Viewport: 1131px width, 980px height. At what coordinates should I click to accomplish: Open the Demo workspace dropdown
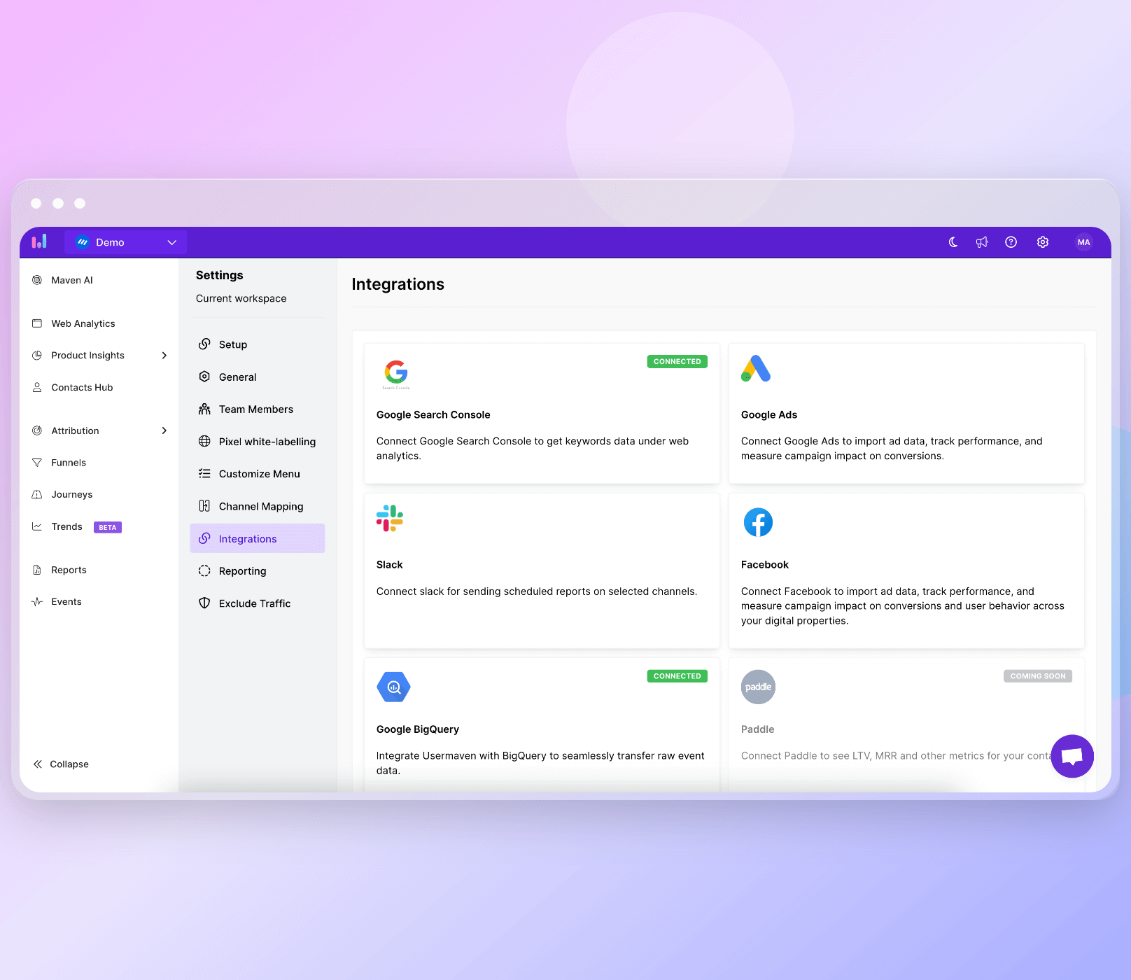click(x=125, y=242)
